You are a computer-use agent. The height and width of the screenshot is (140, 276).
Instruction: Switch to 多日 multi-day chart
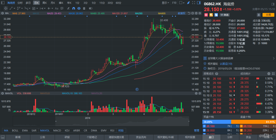click(x=28, y=3)
